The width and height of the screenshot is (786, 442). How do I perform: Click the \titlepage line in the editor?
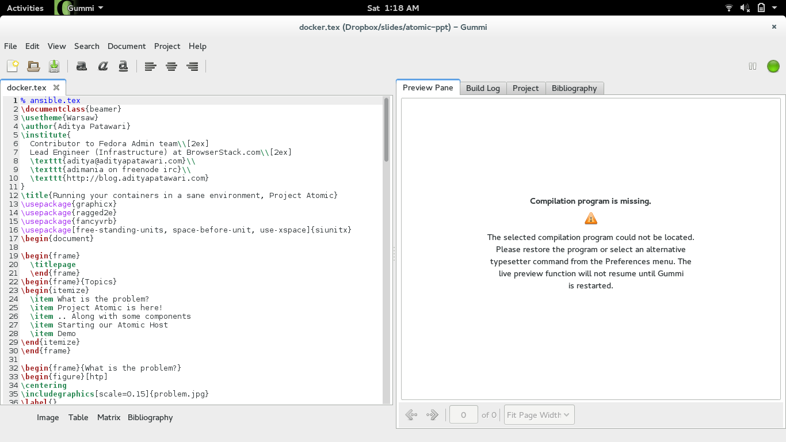[x=53, y=264]
